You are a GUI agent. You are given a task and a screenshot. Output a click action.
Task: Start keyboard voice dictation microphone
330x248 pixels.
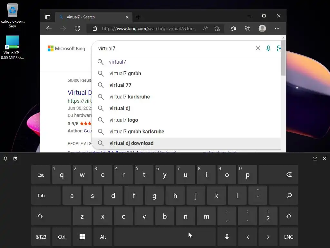pos(227,237)
